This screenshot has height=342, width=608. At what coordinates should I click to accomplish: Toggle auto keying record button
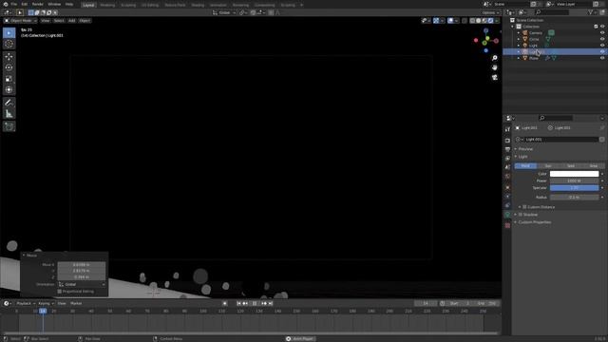(224, 303)
